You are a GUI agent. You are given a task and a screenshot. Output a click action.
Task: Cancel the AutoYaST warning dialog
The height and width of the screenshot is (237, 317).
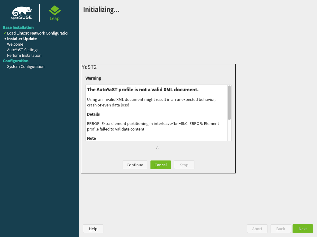(x=161, y=165)
